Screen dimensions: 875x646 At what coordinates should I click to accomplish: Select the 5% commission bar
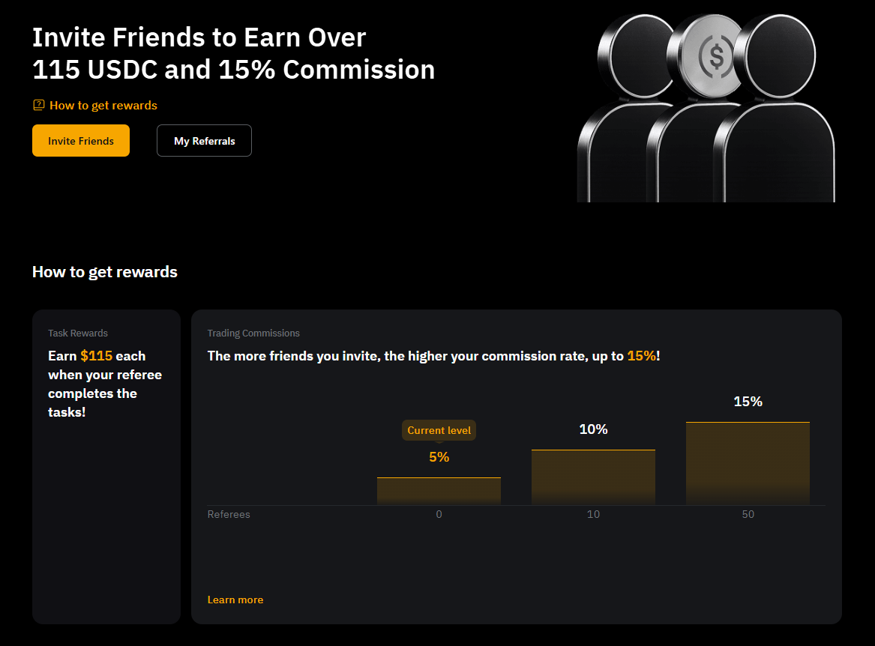pos(439,491)
